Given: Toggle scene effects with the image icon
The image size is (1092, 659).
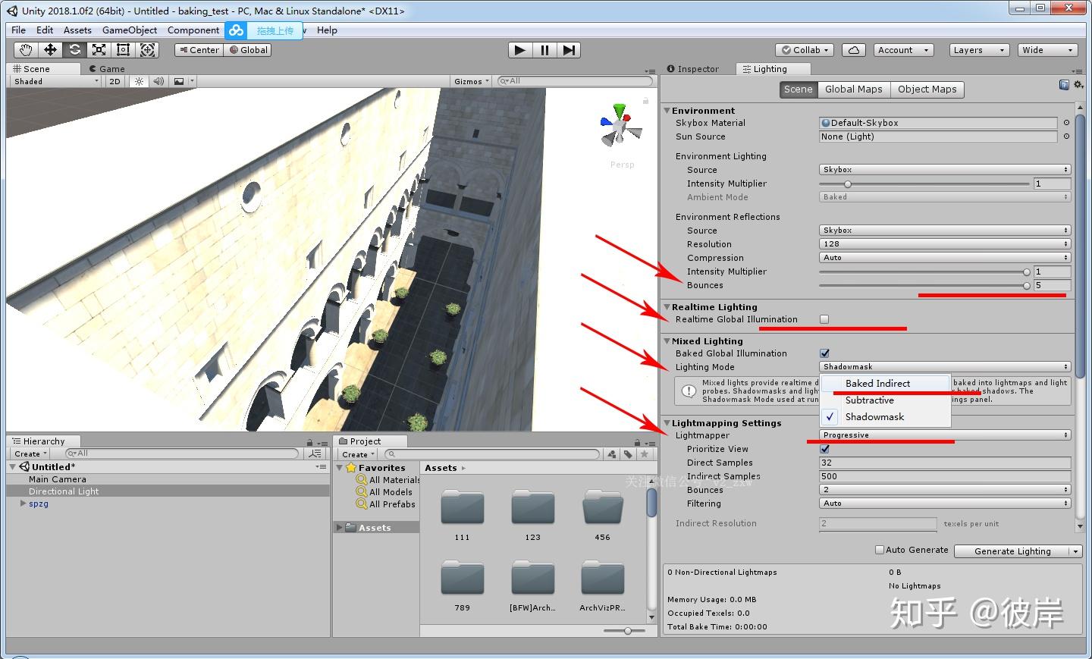Looking at the screenshot, I should [179, 81].
